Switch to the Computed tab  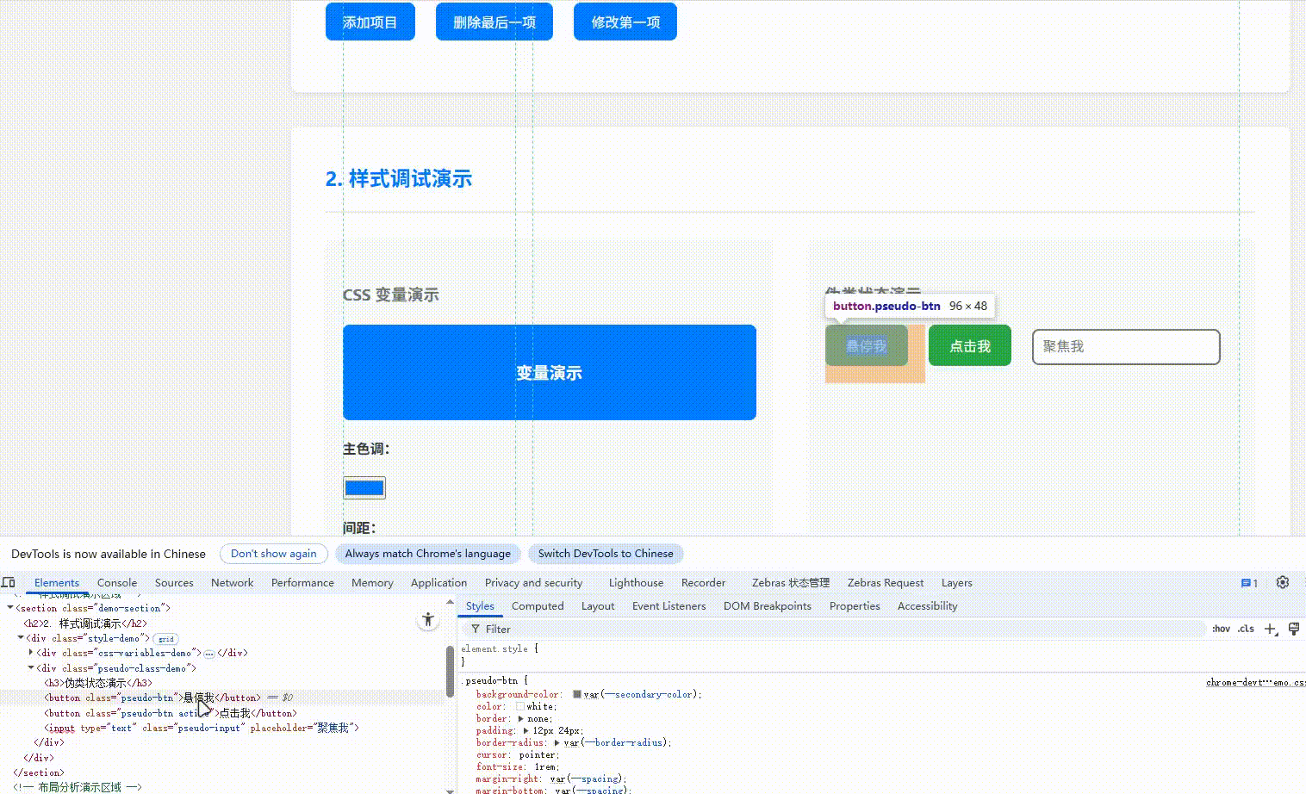(x=538, y=606)
